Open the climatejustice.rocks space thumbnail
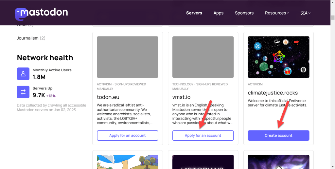This screenshot has width=335, height=169. tap(278, 57)
